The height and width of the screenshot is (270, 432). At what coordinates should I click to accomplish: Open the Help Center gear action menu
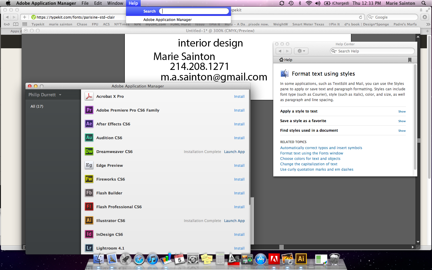(301, 51)
